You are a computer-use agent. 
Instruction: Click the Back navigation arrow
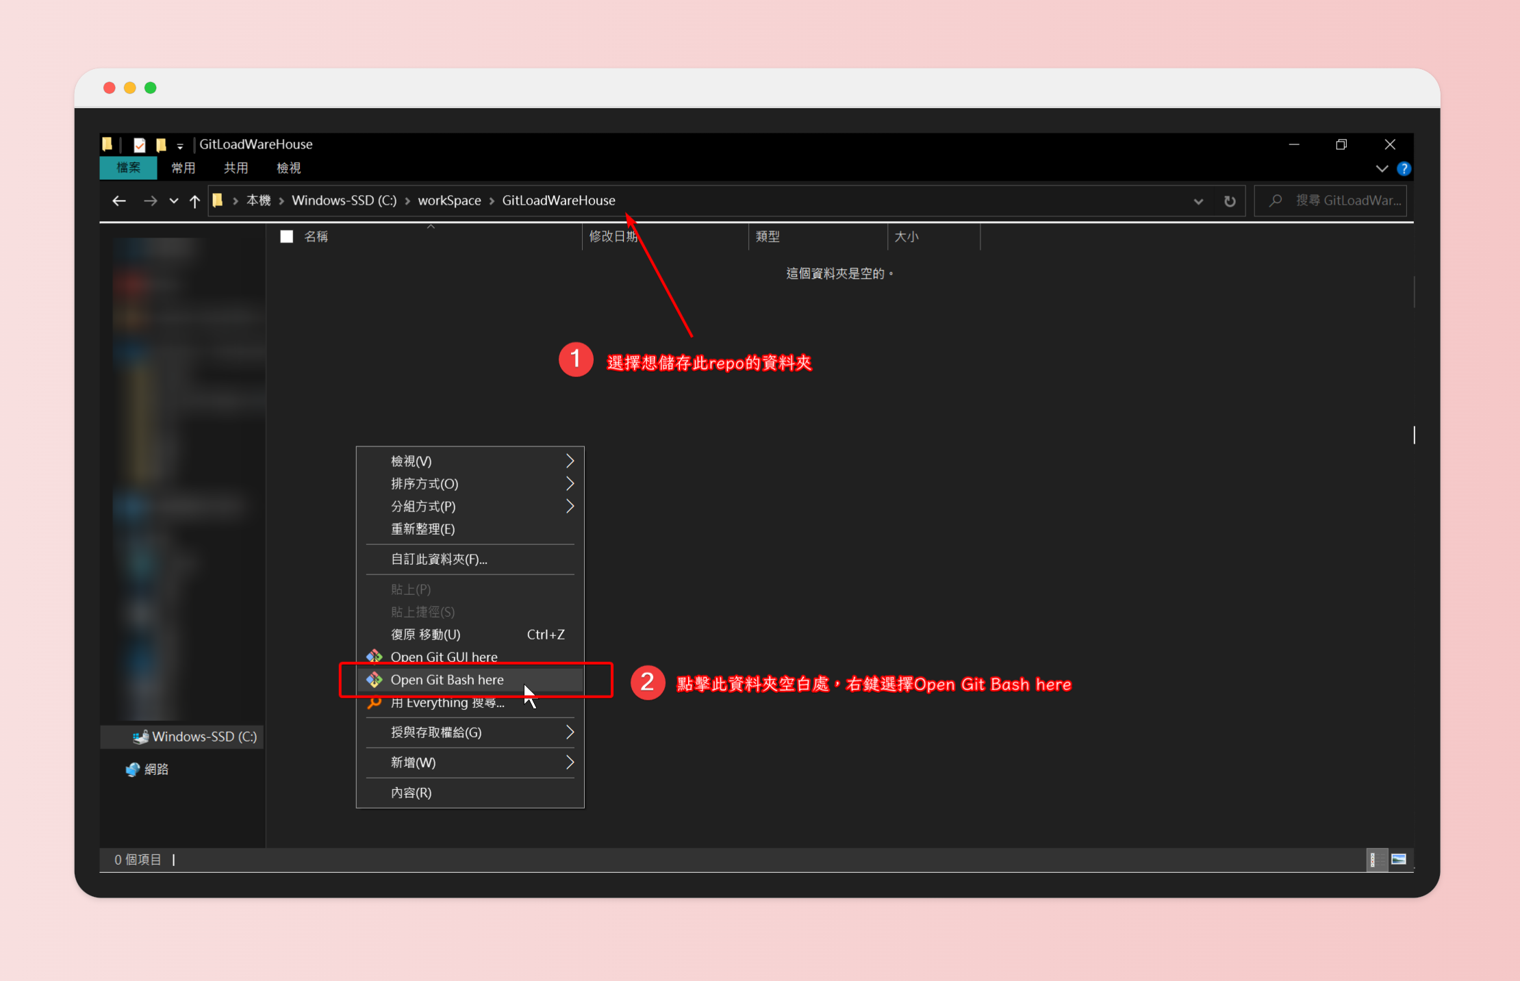tap(119, 201)
